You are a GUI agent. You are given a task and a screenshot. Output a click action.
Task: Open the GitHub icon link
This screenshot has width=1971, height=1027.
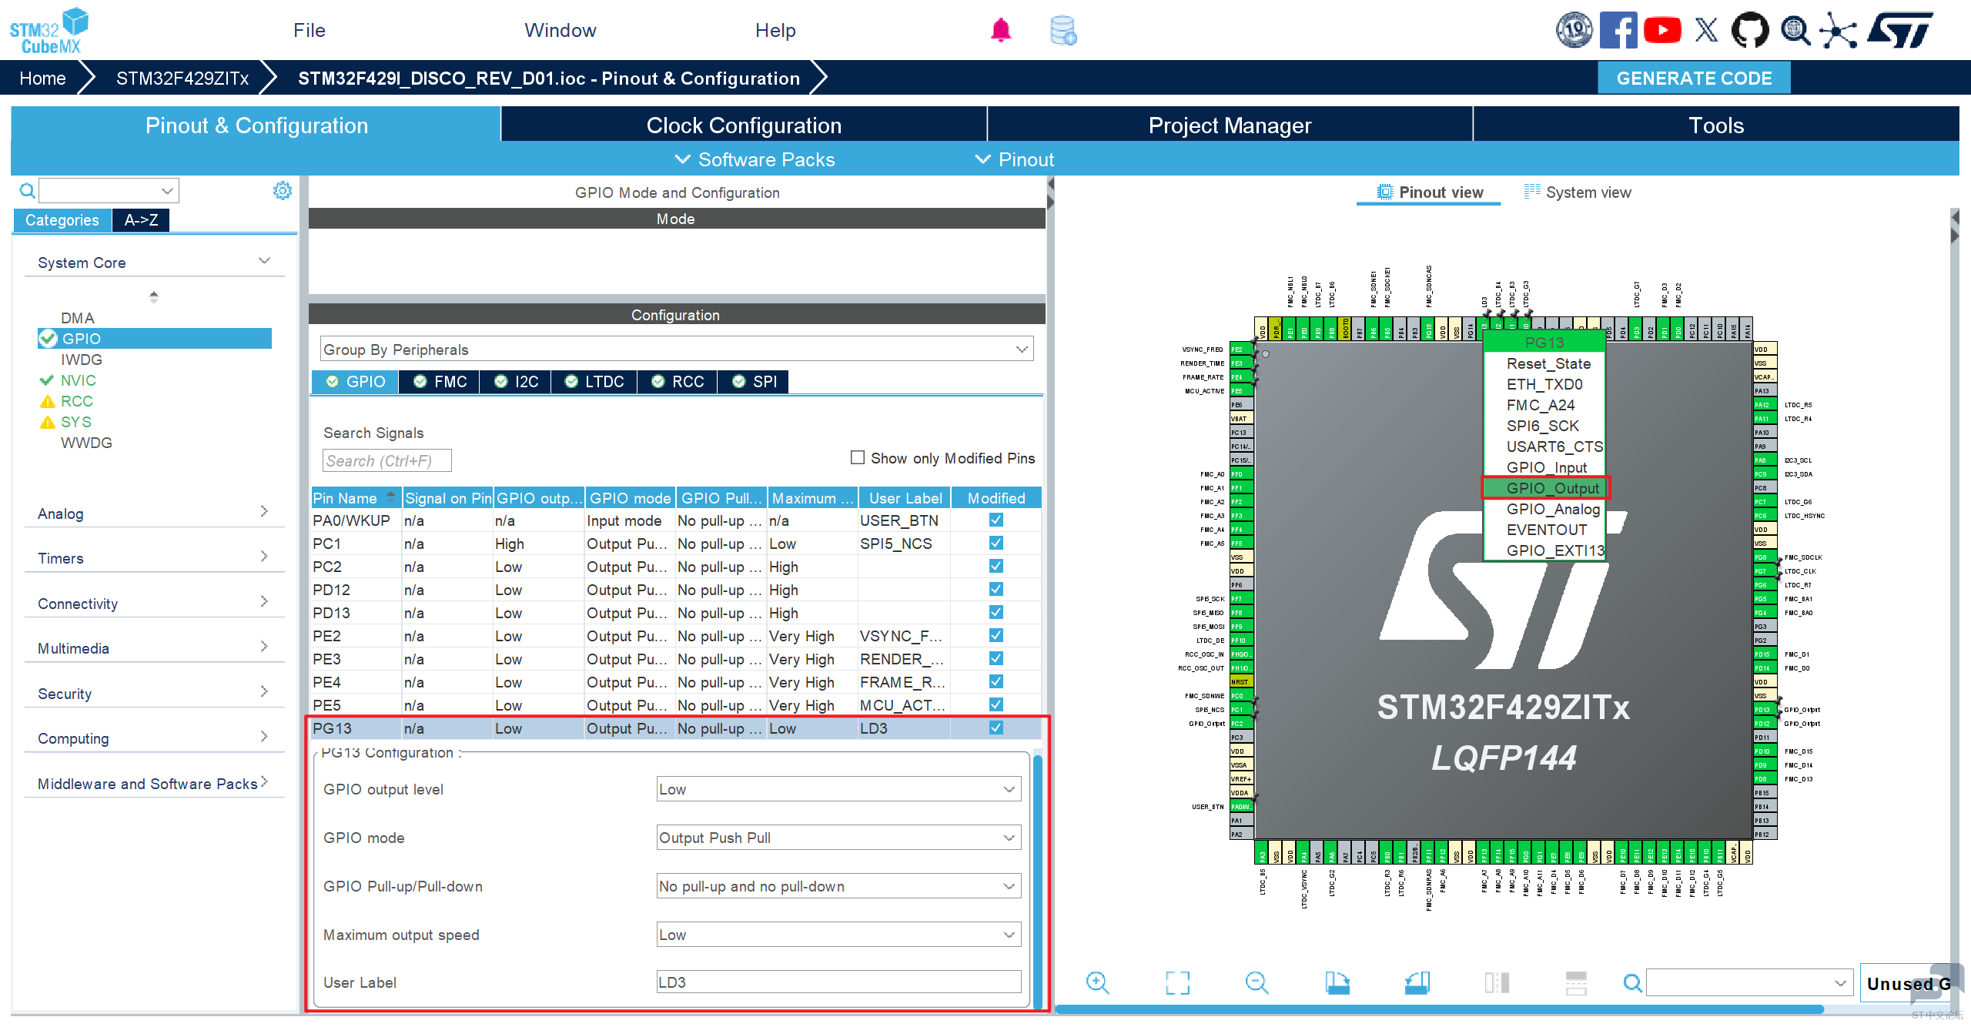pyautogui.click(x=1749, y=31)
